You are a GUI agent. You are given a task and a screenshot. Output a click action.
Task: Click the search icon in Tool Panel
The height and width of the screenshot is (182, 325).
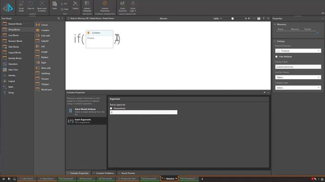click(59, 18)
